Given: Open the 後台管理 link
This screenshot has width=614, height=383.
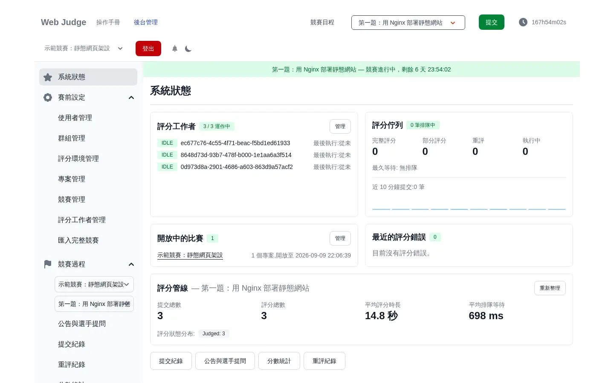Looking at the screenshot, I should pyautogui.click(x=146, y=22).
